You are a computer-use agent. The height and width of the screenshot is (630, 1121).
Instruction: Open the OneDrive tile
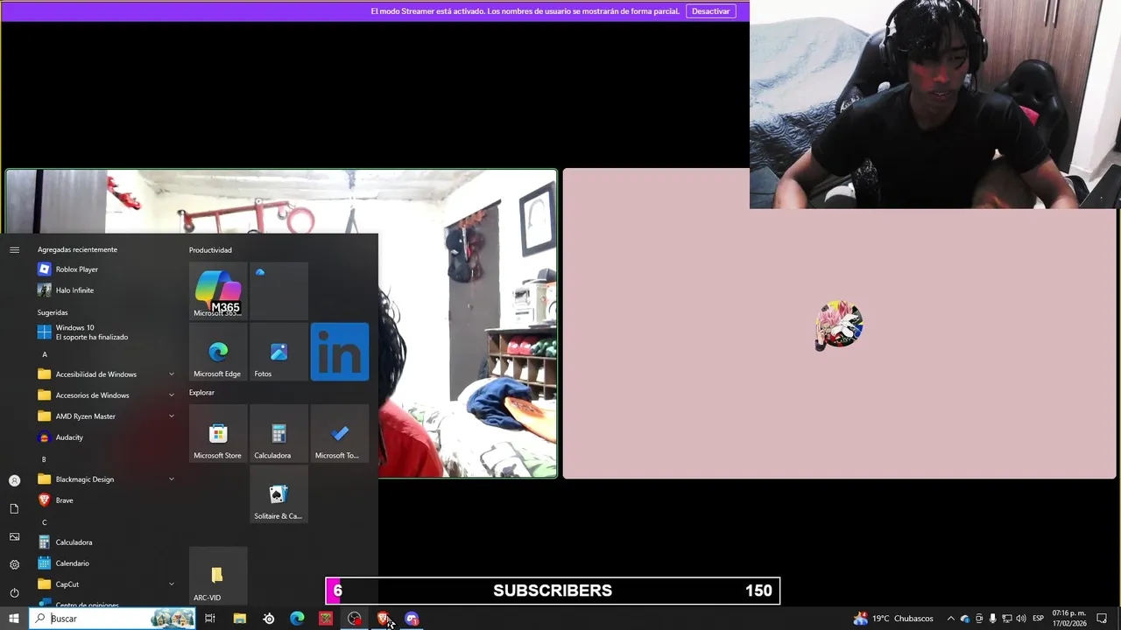tap(278, 291)
